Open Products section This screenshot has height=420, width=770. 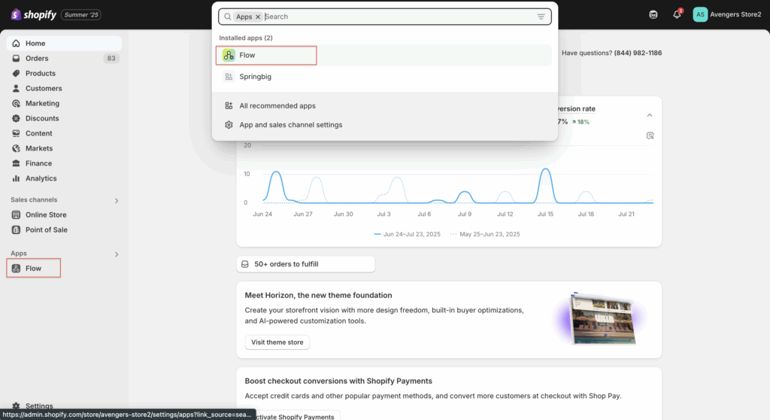coord(64,73)
